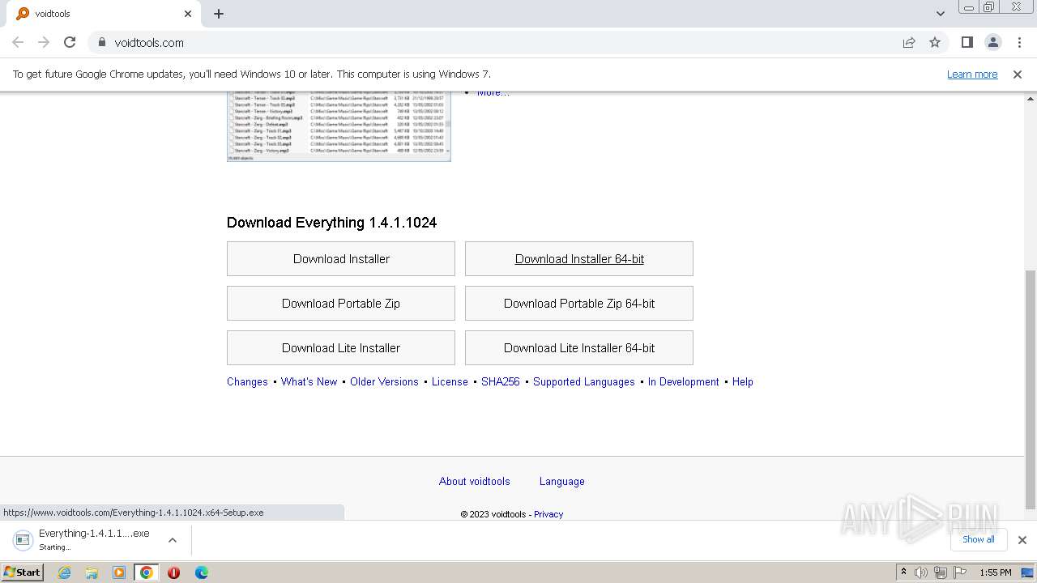The height and width of the screenshot is (583, 1037).
Task: Click Download Portable Zip button
Action: (x=341, y=304)
